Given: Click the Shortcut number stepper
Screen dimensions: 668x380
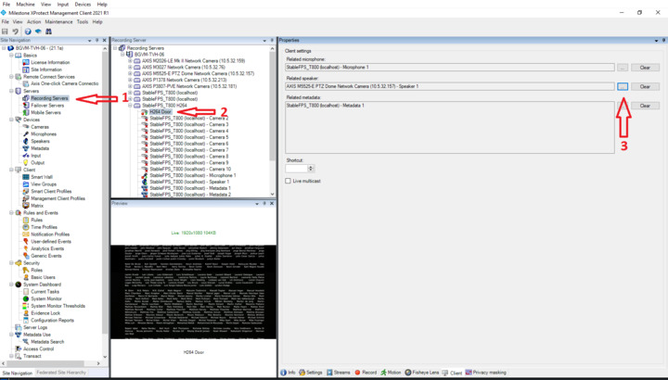Looking at the screenshot, I should (x=311, y=168).
